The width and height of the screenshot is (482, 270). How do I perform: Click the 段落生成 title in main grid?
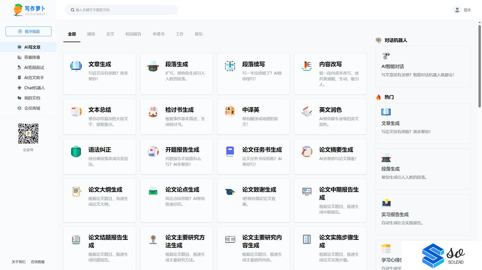177,64
